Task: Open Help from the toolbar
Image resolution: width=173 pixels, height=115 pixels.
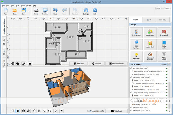Action: pyautogui.click(x=95, y=11)
